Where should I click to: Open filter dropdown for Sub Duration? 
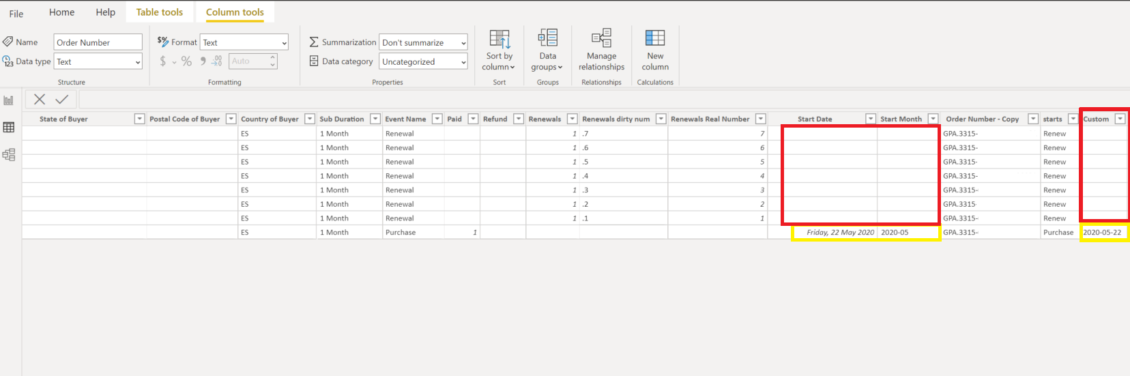pyautogui.click(x=375, y=119)
